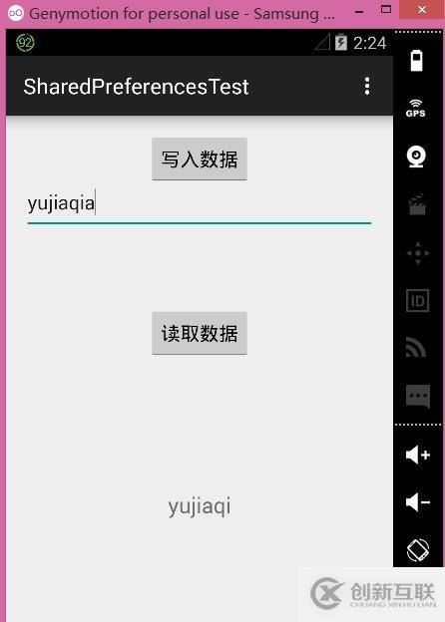Open the screen capture clapperboard tool
The image size is (445, 622).
pos(417,204)
